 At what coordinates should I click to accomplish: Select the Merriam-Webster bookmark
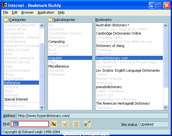[129, 79]
